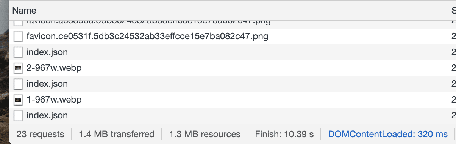Select the last index.json request in list
This screenshot has width=456, height=144.
point(47,116)
